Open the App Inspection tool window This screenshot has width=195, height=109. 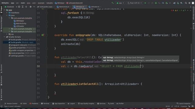point(58,104)
